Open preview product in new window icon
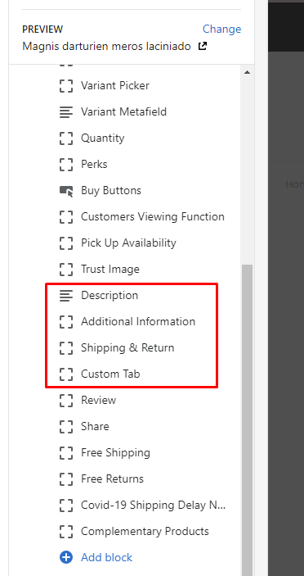 (202, 46)
